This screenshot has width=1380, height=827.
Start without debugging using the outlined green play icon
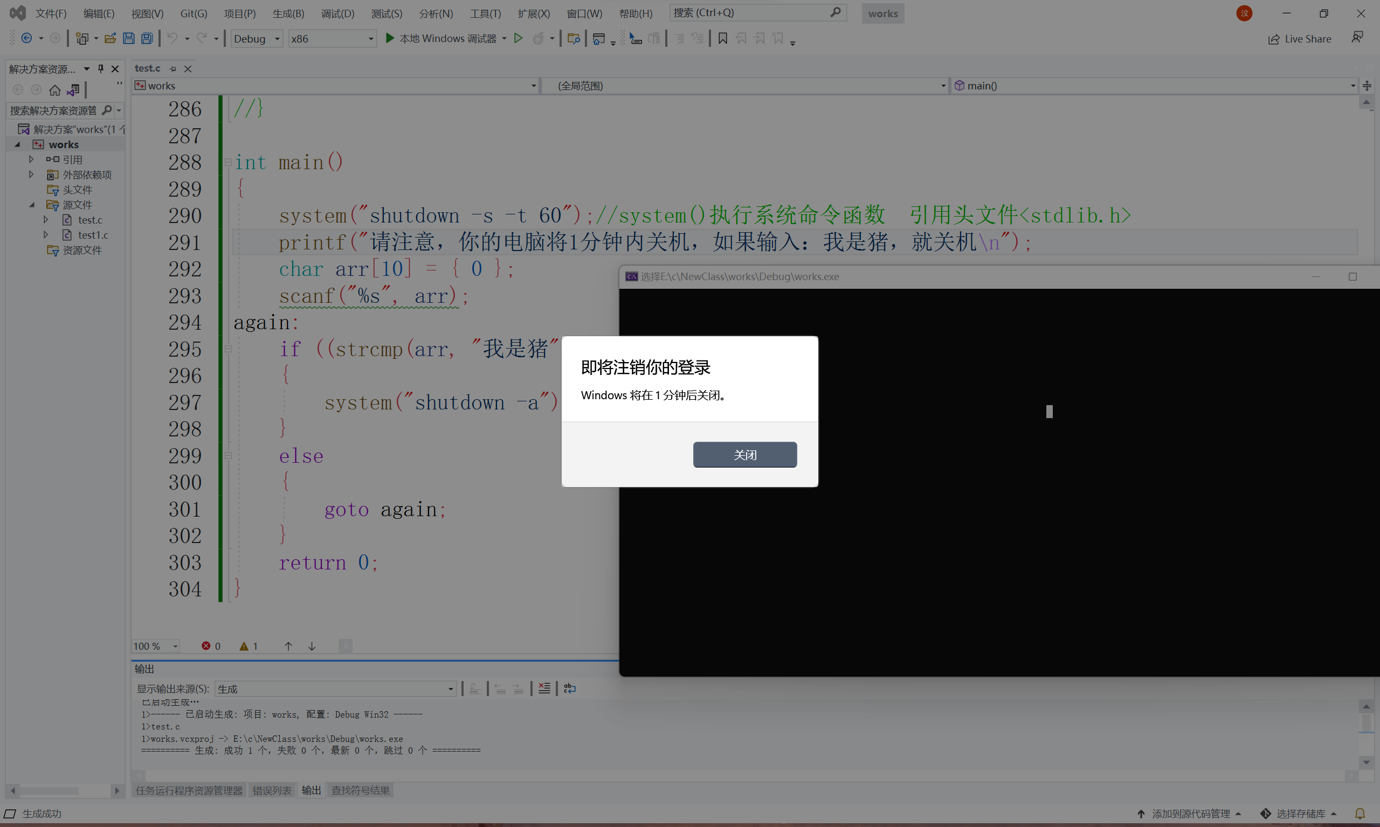[519, 38]
